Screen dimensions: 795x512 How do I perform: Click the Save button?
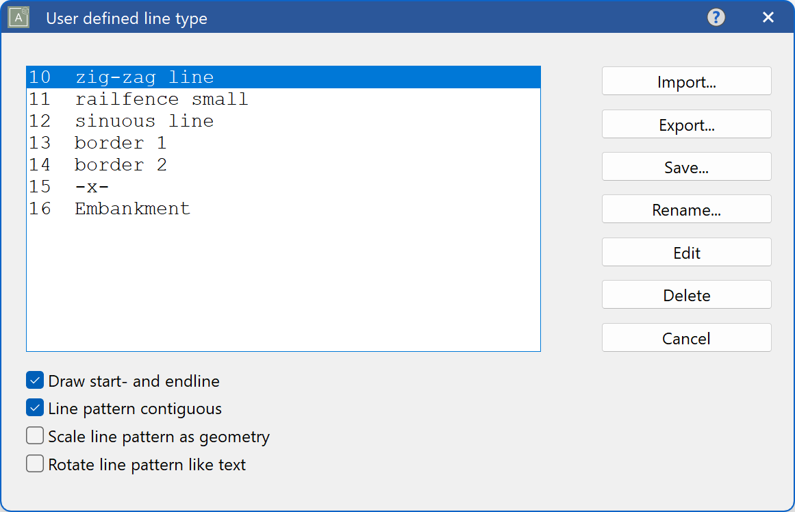coord(686,166)
